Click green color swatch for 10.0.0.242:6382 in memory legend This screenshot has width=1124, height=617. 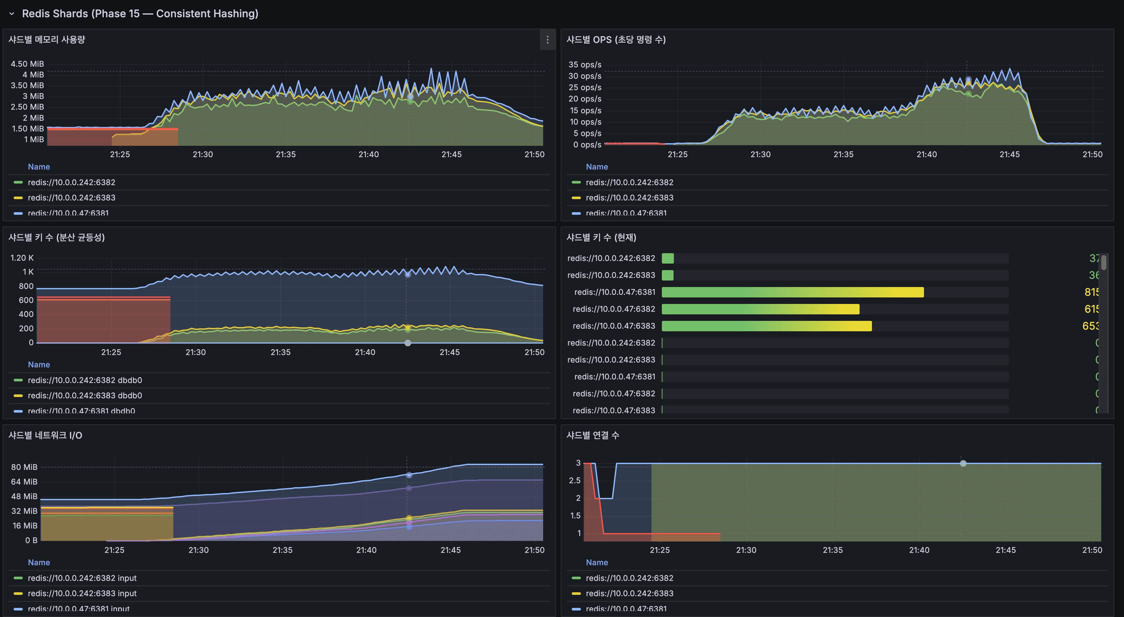18,183
